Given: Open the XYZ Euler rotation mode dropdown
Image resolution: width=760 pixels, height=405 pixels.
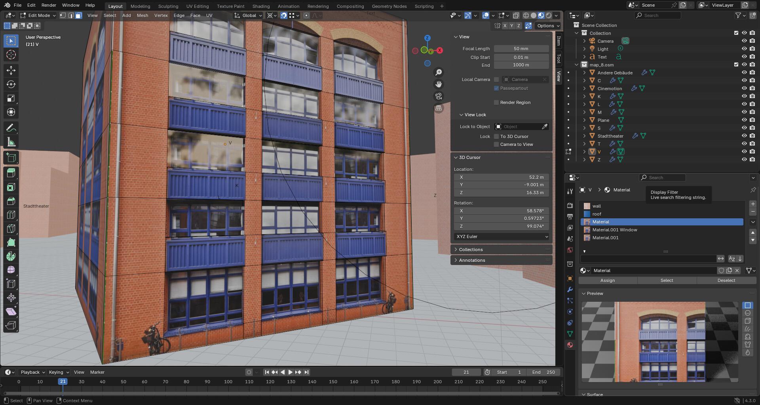Looking at the screenshot, I should pos(502,237).
